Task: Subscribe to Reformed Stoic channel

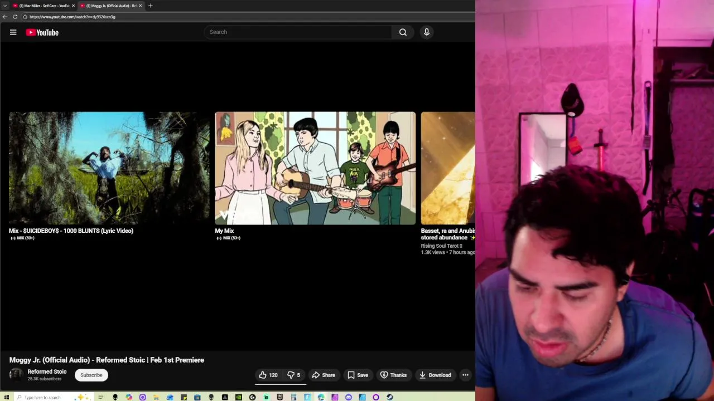Action: point(91,375)
